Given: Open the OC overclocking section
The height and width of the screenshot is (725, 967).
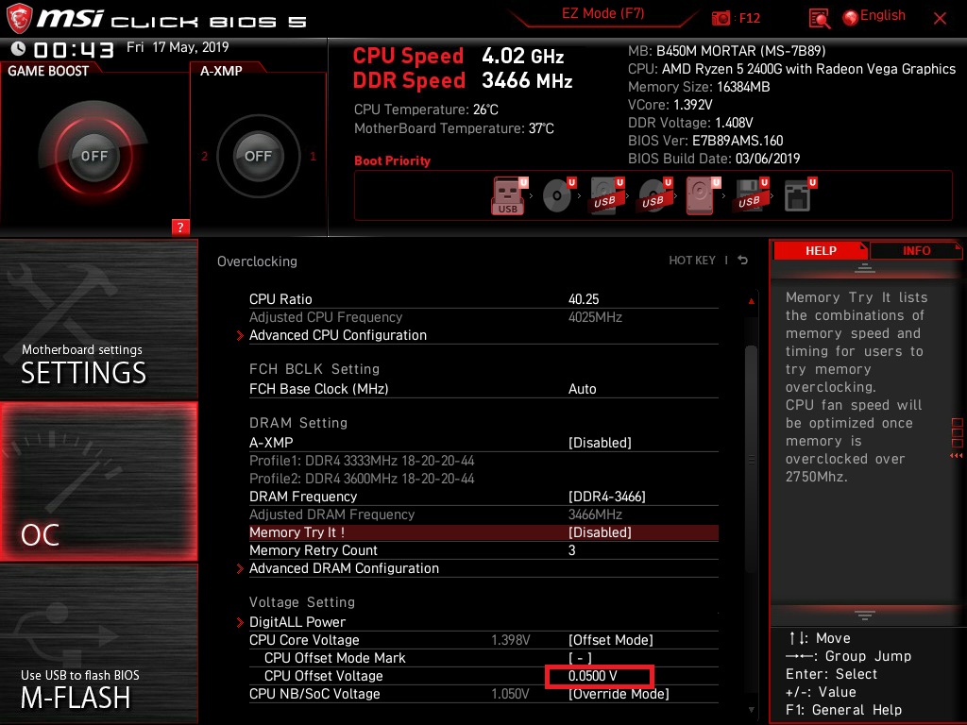Looking at the screenshot, I should 98,481.
